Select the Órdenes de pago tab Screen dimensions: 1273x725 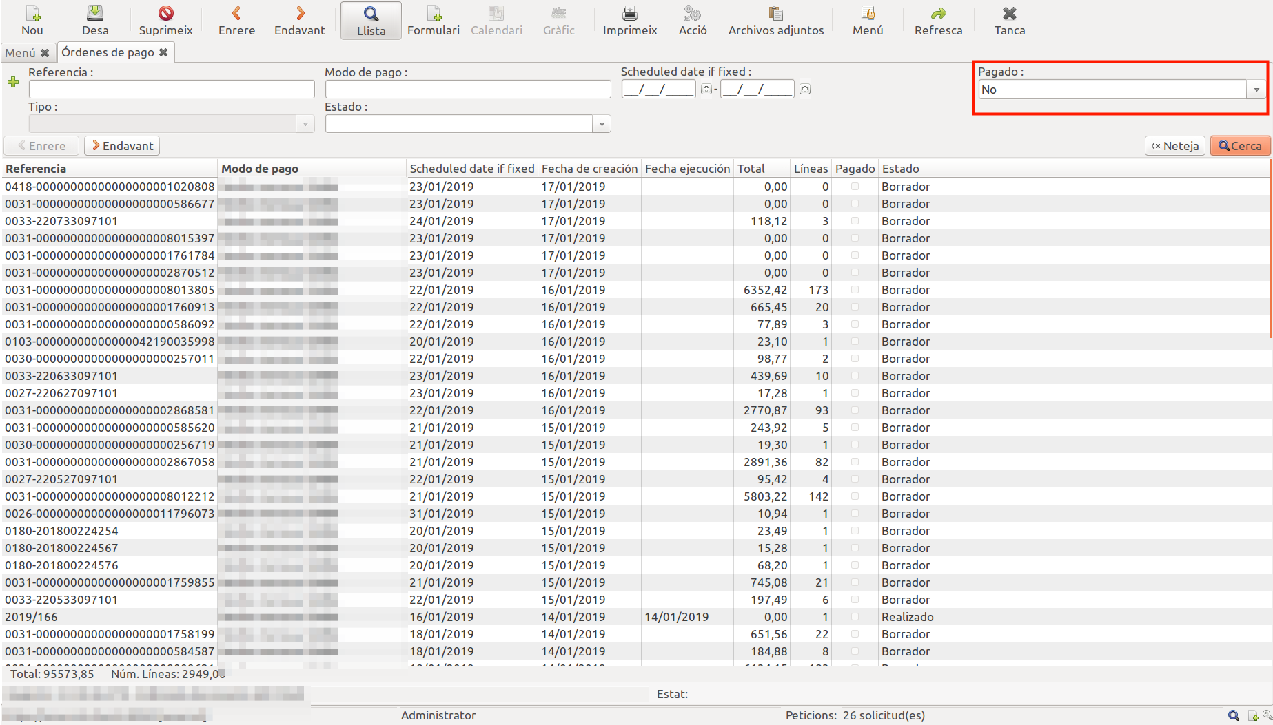pos(108,52)
